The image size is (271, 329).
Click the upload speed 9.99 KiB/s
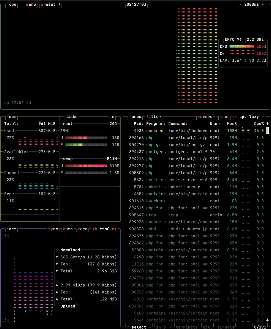tap(73, 285)
